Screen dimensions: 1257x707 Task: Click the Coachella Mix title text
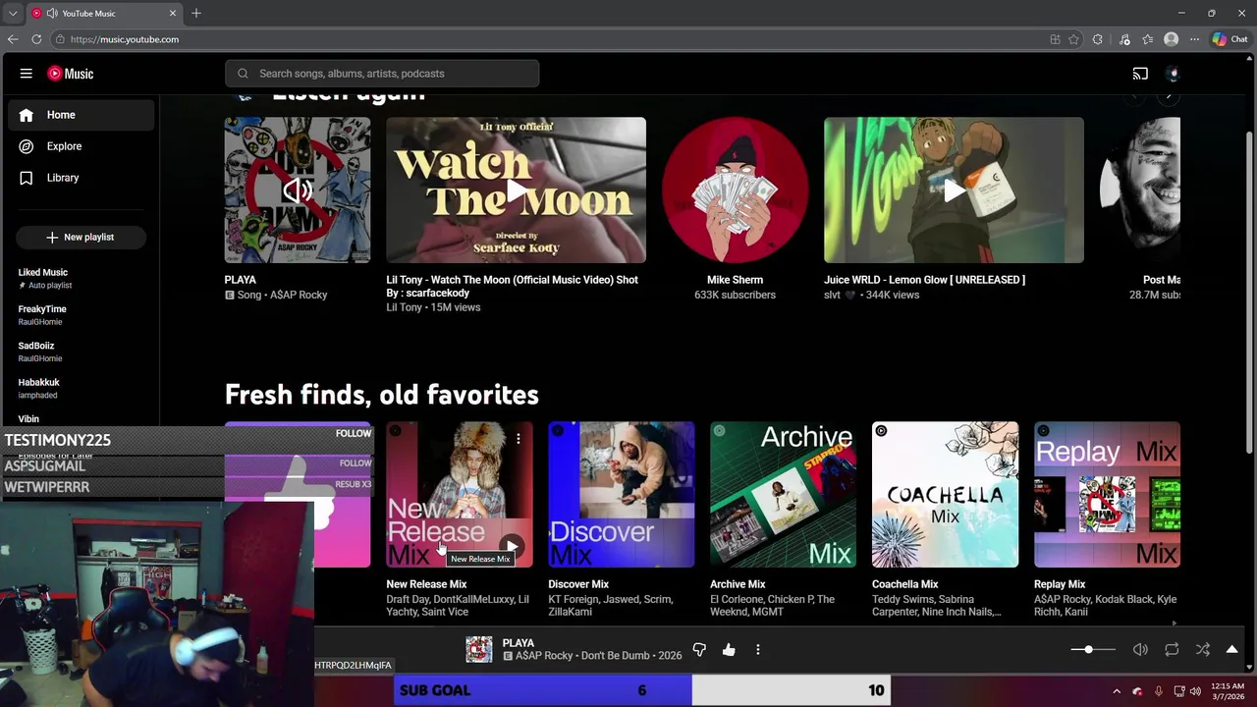[x=905, y=584]
